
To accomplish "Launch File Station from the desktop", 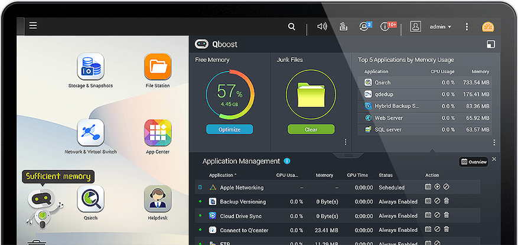I will click(158, 67).
